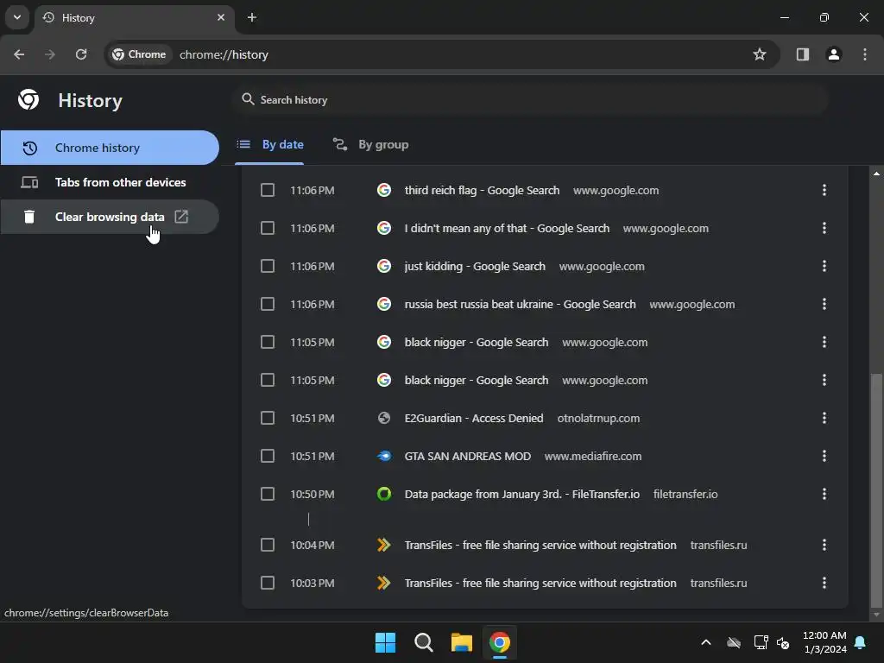Open the russia best russia beat ukraine search link
884x663 pixels.
(520, 305)
